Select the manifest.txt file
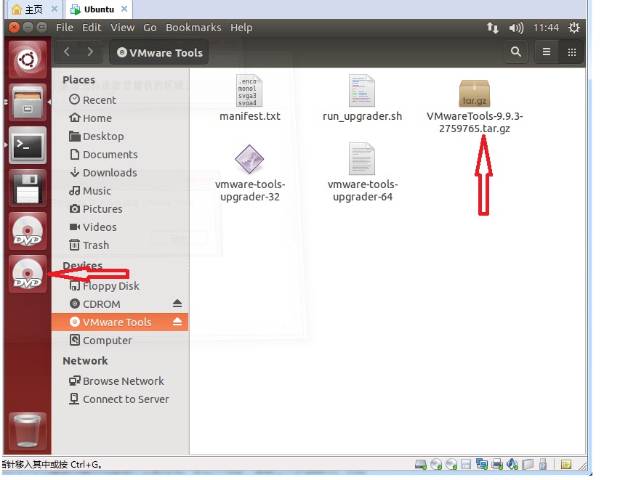The height and width of the screenshot is (480, 628). tap(249, 98)
